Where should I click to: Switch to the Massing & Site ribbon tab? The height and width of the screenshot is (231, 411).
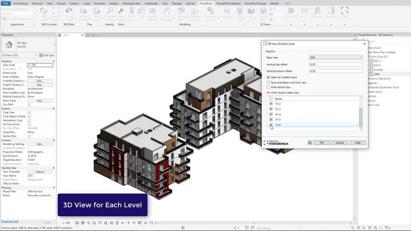click(x=131, y=3)
